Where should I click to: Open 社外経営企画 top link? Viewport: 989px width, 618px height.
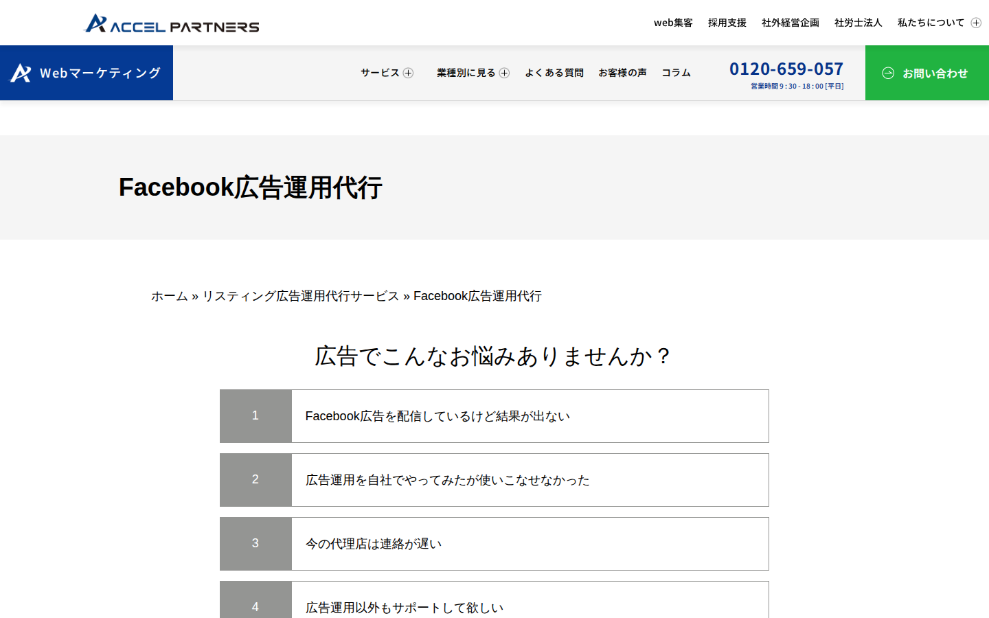(x=791, y=23)
